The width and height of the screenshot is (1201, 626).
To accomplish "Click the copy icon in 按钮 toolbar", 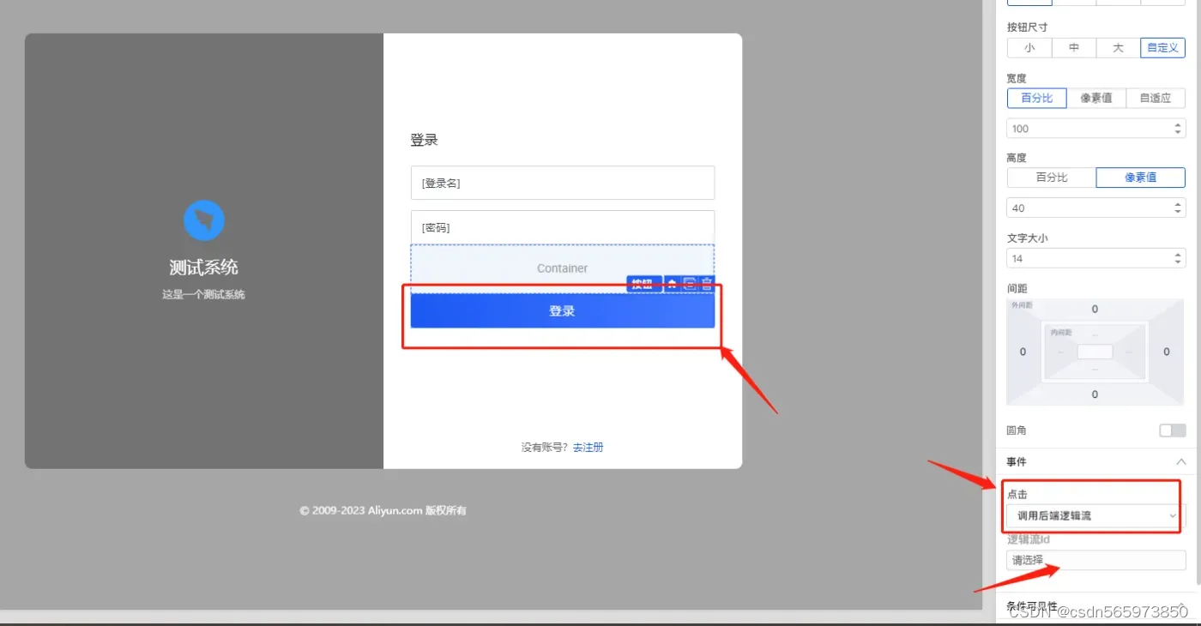I will (690, 284).
